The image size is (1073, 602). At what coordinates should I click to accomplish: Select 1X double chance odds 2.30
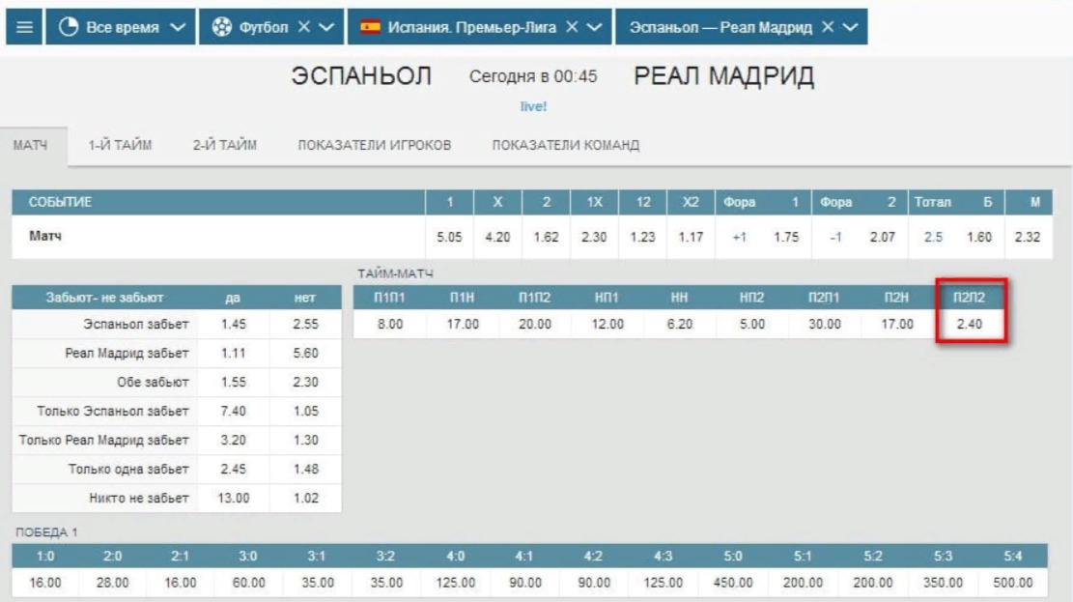594,237
